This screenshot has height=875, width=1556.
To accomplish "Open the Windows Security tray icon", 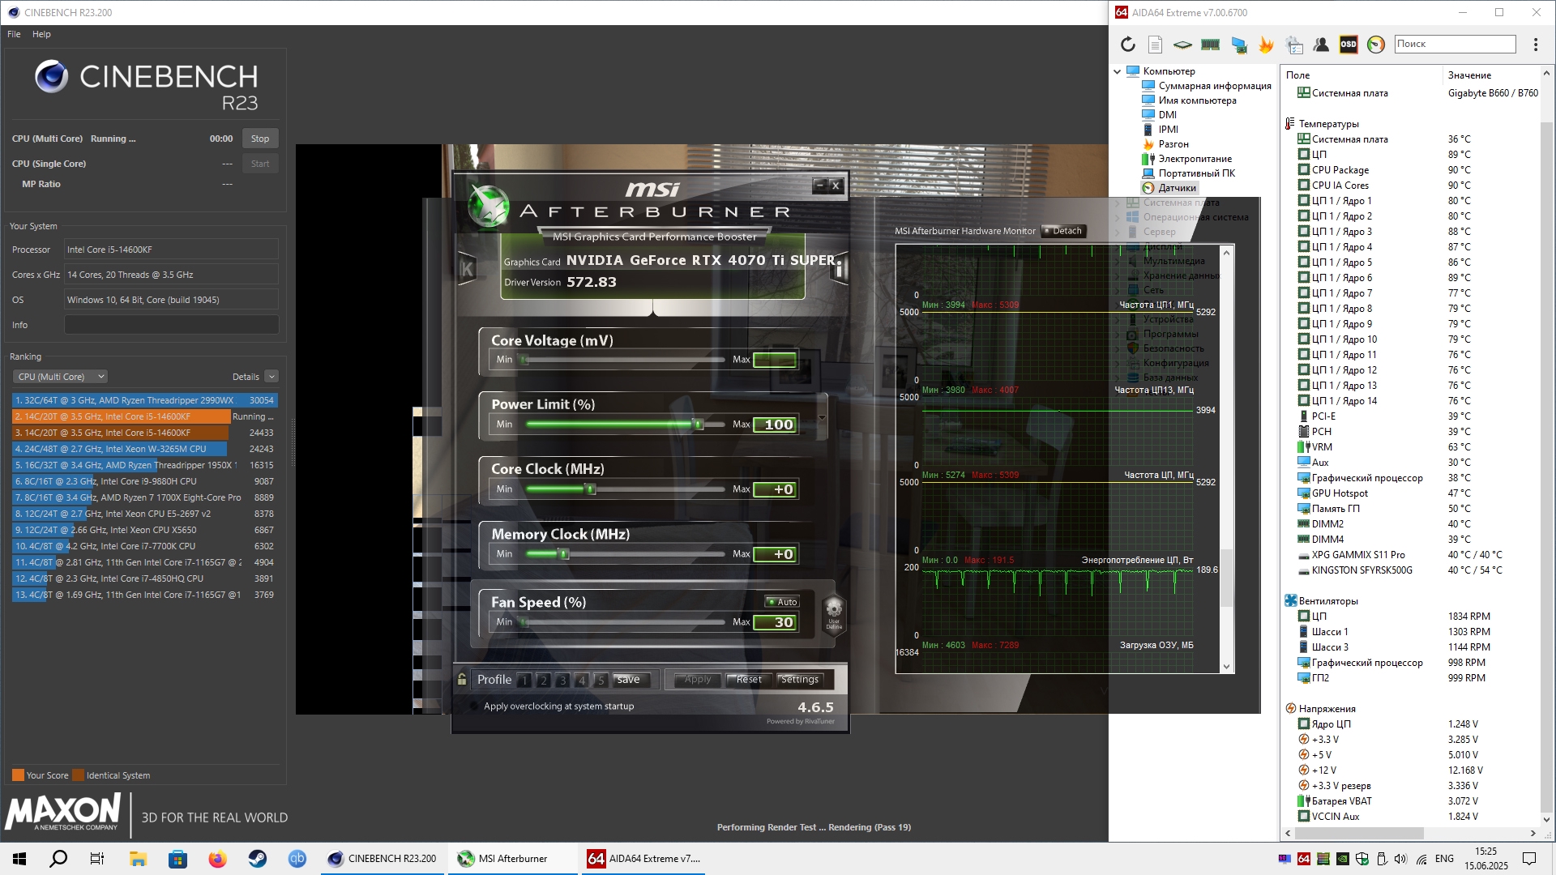I will pyautogui.click(x=1362, y=859).
